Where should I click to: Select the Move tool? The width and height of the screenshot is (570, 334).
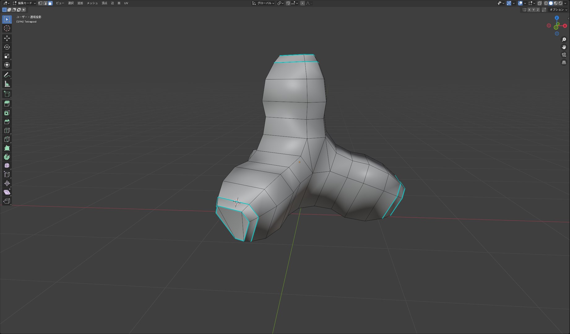click(7, 38)
